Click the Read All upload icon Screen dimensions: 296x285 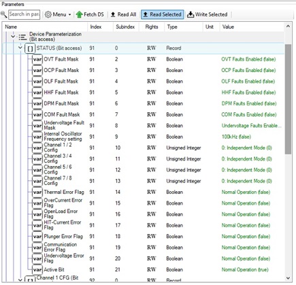(113, 14)
